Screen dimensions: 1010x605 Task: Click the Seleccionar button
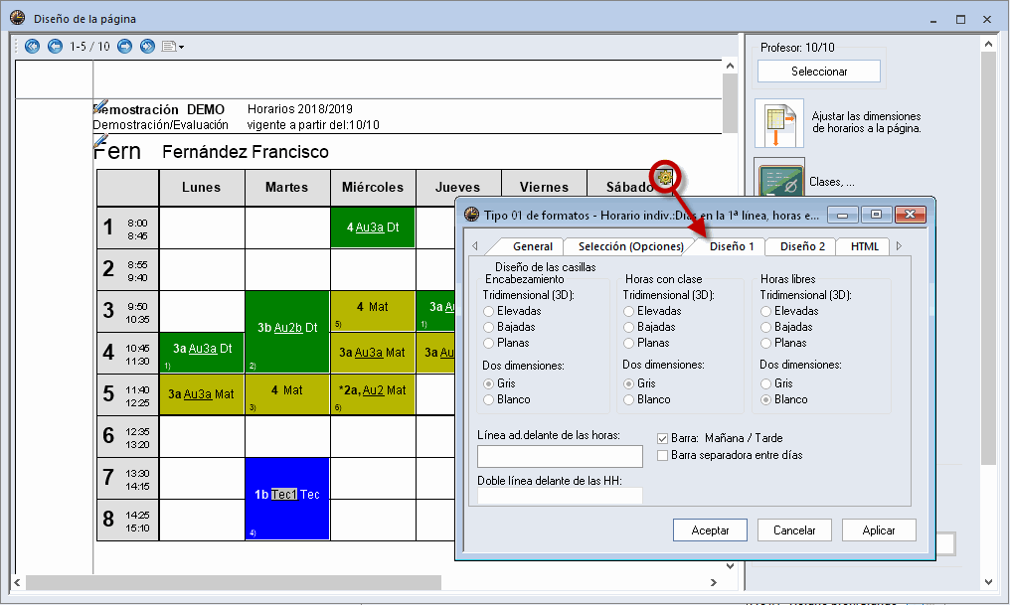(819, 72)
